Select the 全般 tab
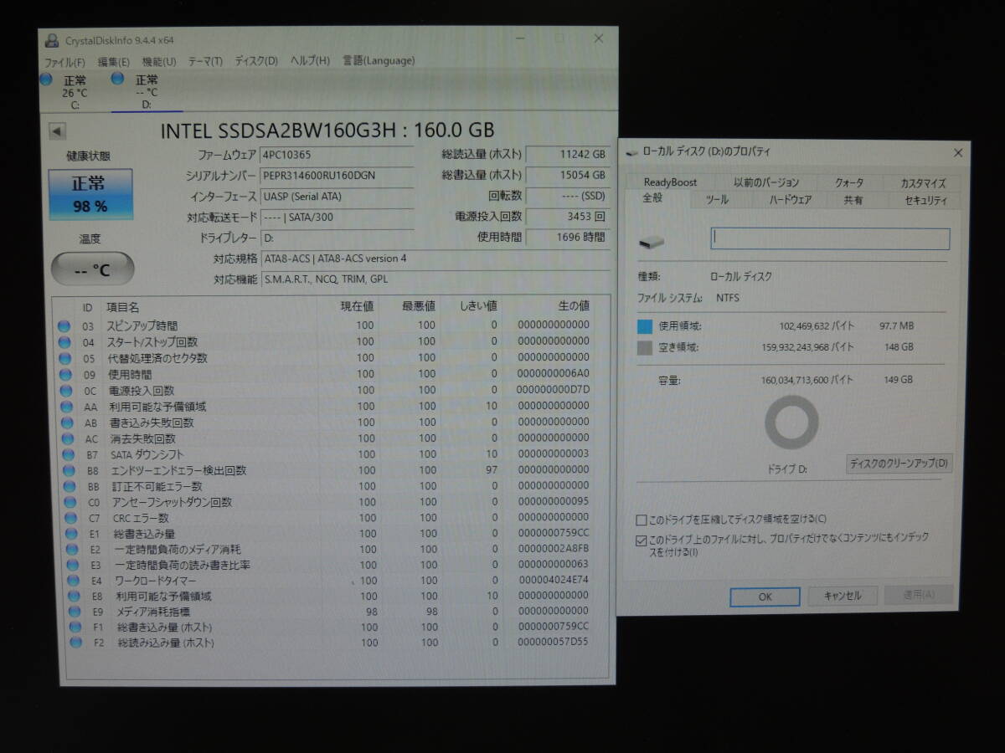Viewport: 1005px width, 753px height. [653, 198]
